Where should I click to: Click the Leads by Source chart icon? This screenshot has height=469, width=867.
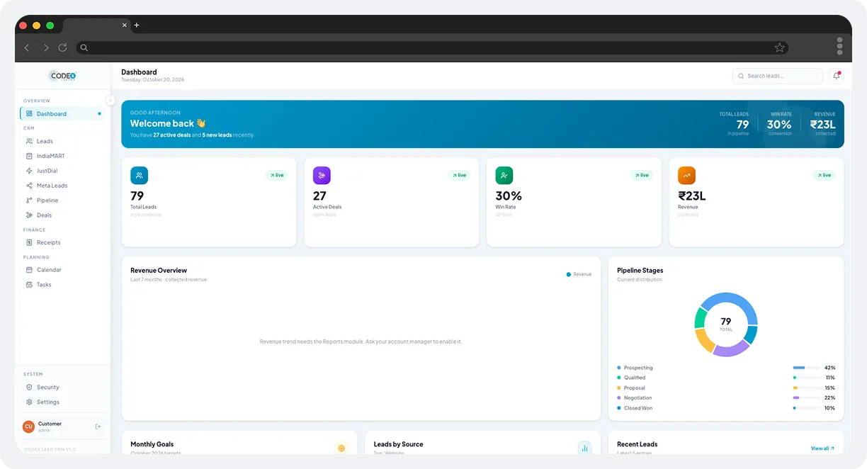coord(584,448)
